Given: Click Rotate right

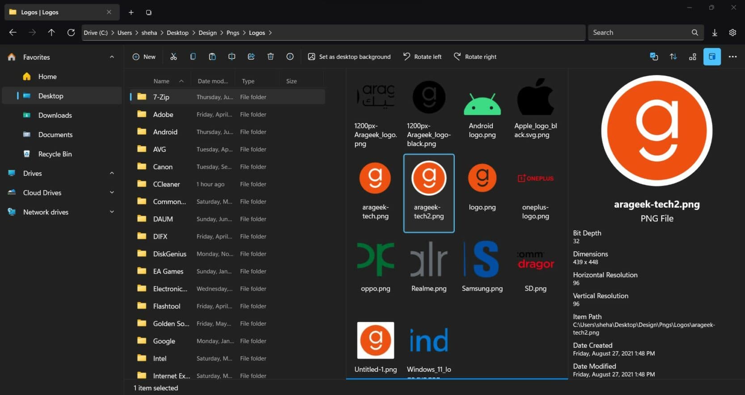Looking at the screenshot, I should [475, 57].
